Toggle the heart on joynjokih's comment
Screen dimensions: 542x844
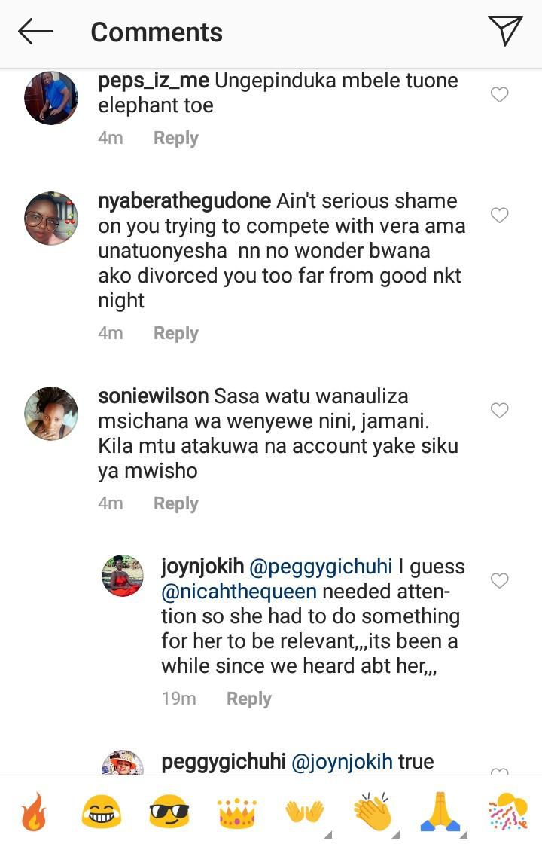pyautogui.click(x=499, y=579)
